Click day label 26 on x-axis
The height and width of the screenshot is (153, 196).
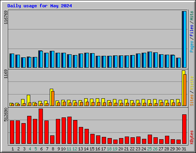click(155, 149)
